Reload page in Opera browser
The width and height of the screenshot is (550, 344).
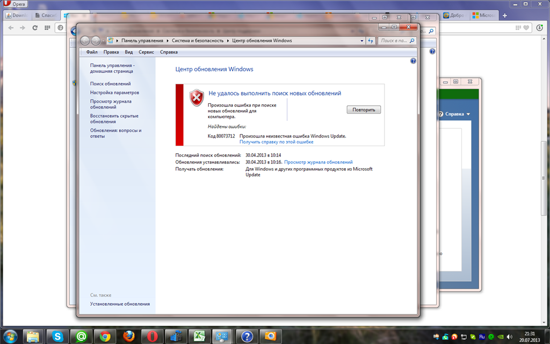tap(35, 28)
